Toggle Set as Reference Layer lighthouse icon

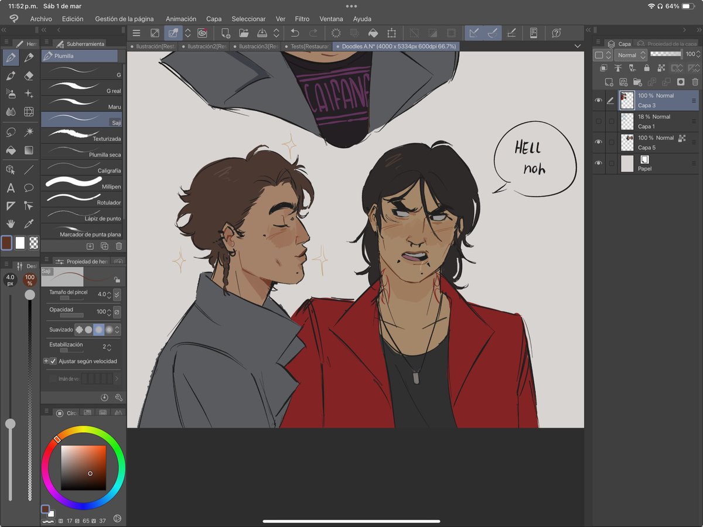[617, 68]
